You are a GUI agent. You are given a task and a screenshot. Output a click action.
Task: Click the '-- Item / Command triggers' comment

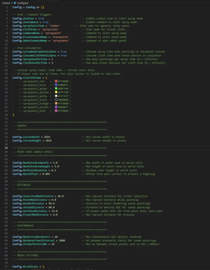[32, 15]
